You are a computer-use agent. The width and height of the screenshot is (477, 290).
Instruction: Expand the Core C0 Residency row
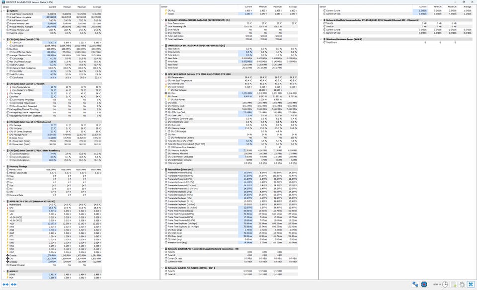(7, 154)
